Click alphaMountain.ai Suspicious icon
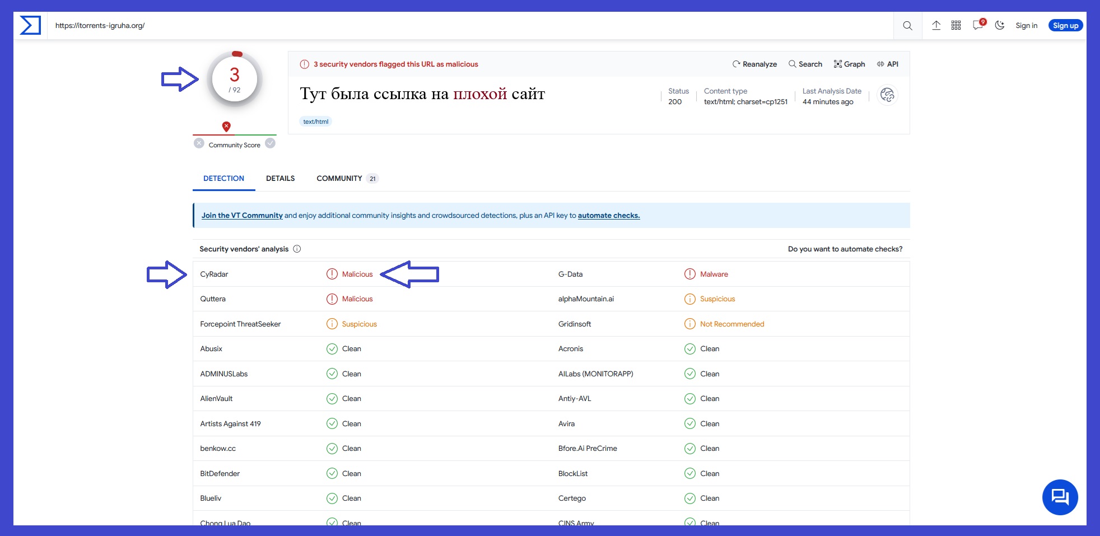This screenshot has height=536, width=1100. [690, 299]
